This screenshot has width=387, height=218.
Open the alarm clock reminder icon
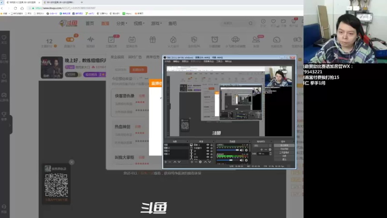[214, 40]
